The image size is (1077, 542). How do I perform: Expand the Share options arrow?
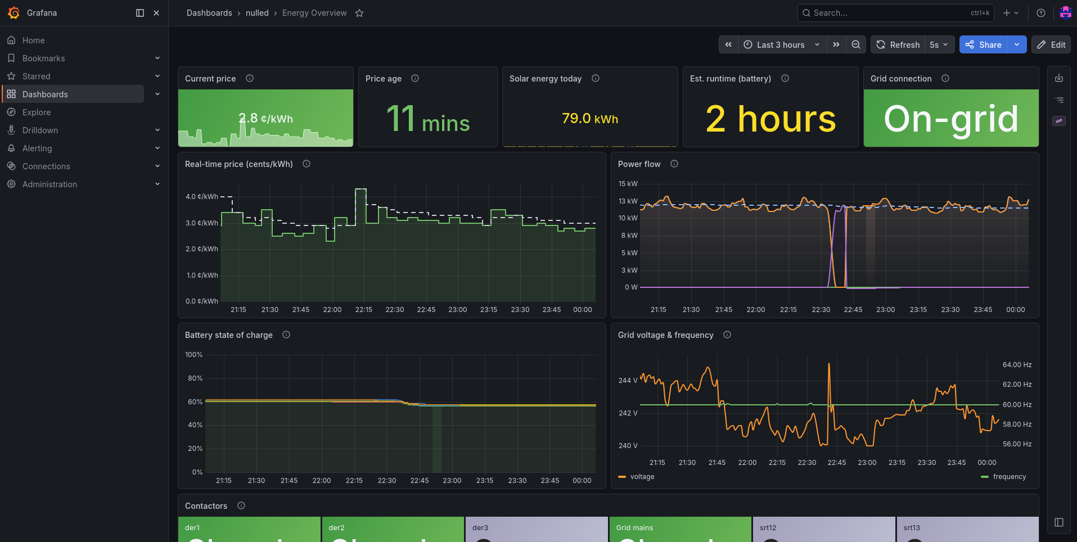(1017, 44)
